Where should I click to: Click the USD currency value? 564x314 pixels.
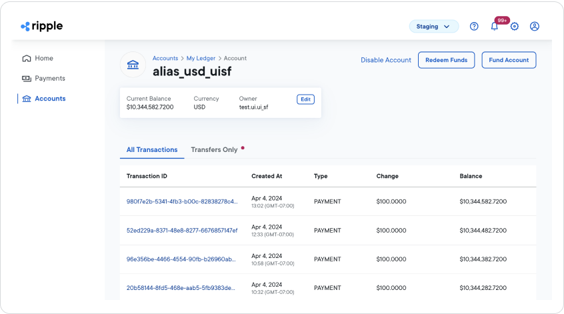pos(199,107)
